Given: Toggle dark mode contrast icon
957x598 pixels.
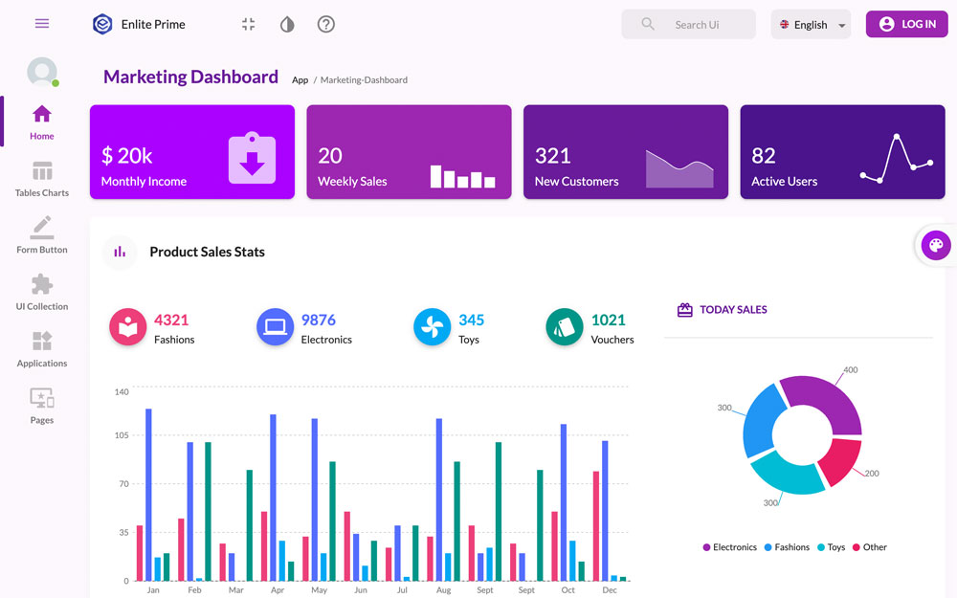Looking at the screenshot, I should [x=287, y=24].
